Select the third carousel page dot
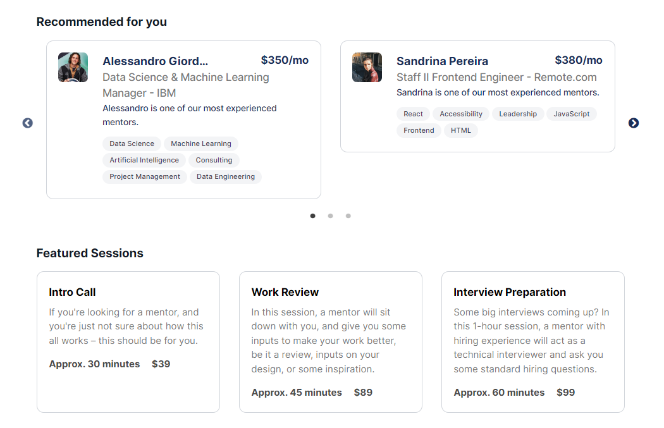Image resolution: width=664 pixels, height=428 pixels. (348, 216)
